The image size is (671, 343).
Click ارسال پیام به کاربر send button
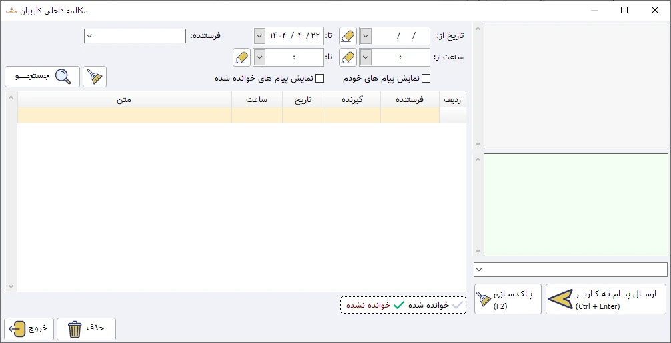point(606,299)
